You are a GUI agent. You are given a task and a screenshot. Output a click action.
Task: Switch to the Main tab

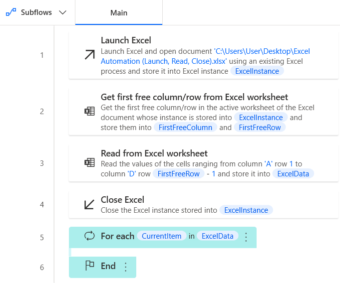point(119,12)
